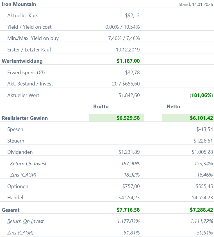
Task: Click the Spesen row label
Action: click(15, 129)
